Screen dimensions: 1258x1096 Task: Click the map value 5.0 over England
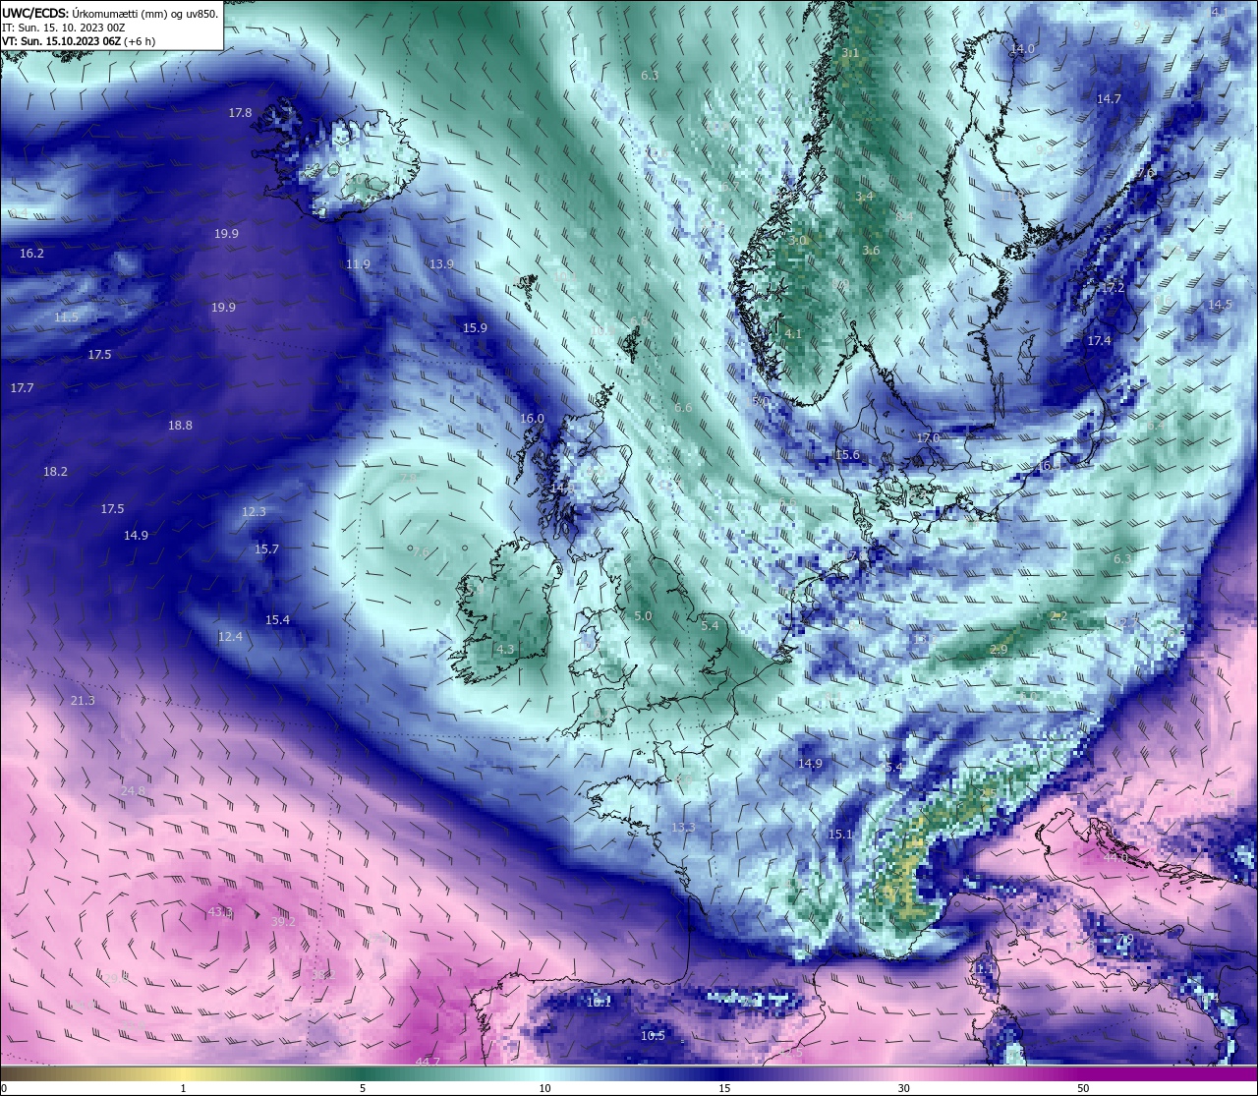(x=643, y=616)
